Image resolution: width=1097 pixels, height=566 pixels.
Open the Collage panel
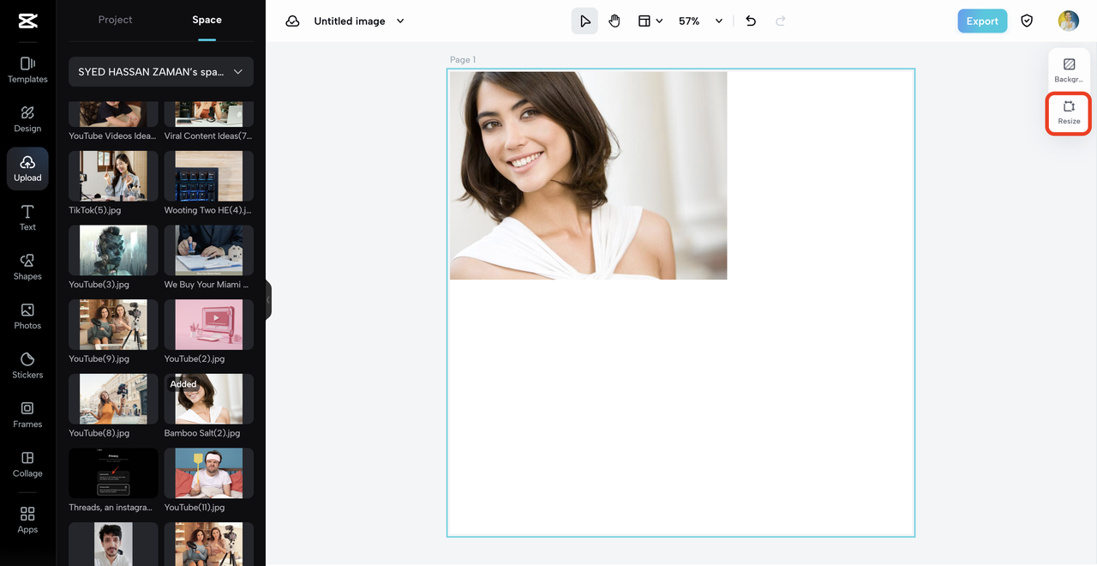pos(27,464)
